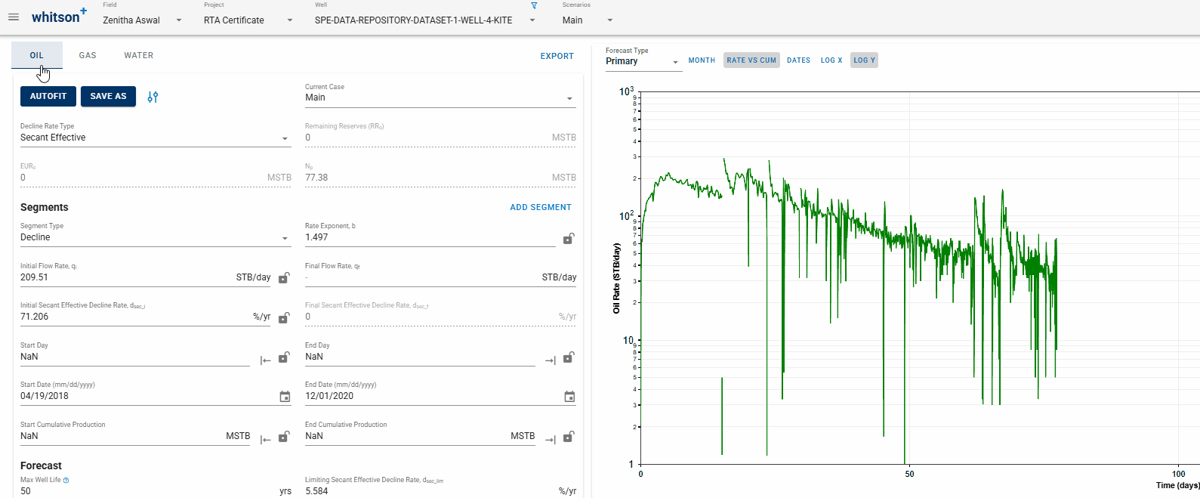Toggle LOG Y axis scale
Screen dimensions: 1200x498
tap(864, 60)
